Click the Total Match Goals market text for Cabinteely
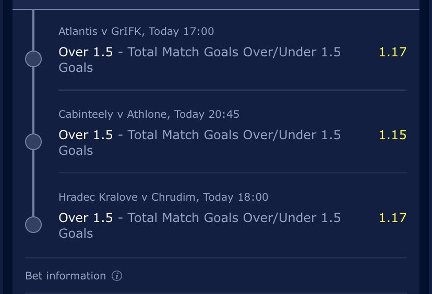 [200, 142]
